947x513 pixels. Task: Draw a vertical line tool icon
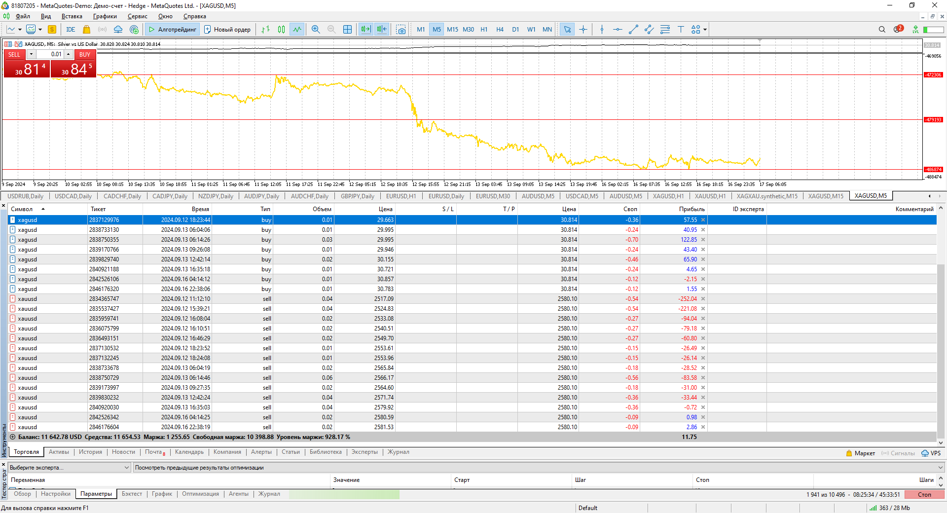[602, 30]
